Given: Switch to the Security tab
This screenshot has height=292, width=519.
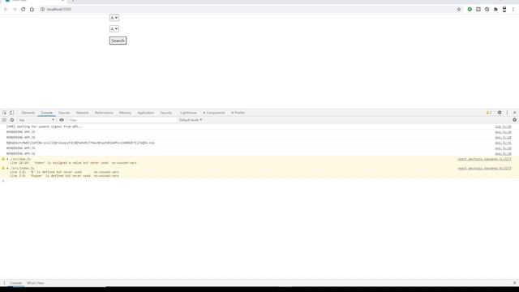Looking at the screenshot, I should click(x=165, y=113).
